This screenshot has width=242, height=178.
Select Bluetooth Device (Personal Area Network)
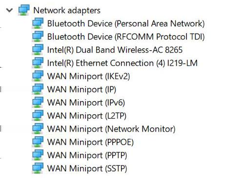coord(126,23)
